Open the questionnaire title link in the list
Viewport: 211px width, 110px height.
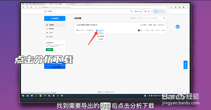click(86, 25)
